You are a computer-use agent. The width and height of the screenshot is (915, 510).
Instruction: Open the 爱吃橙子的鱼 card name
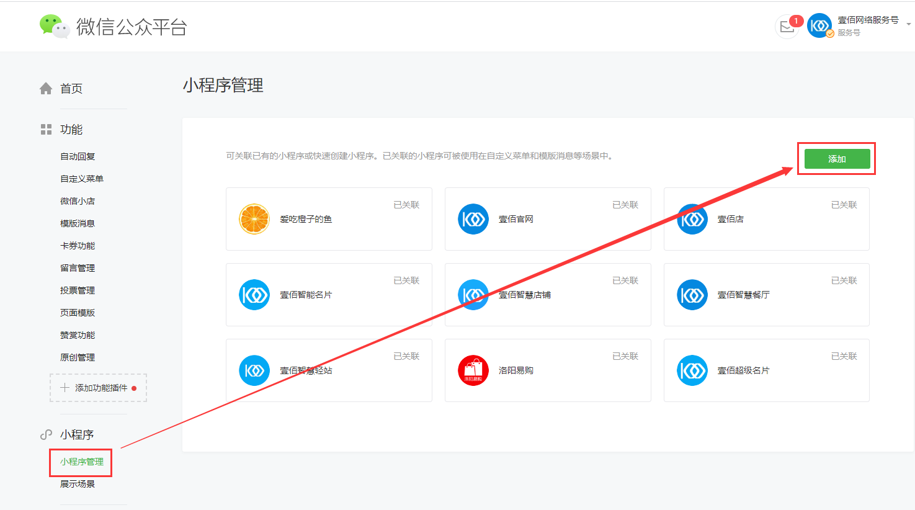(306, 219)
